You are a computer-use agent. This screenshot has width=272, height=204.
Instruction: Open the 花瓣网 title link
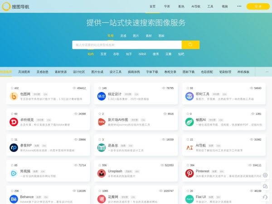click(113, 197)
